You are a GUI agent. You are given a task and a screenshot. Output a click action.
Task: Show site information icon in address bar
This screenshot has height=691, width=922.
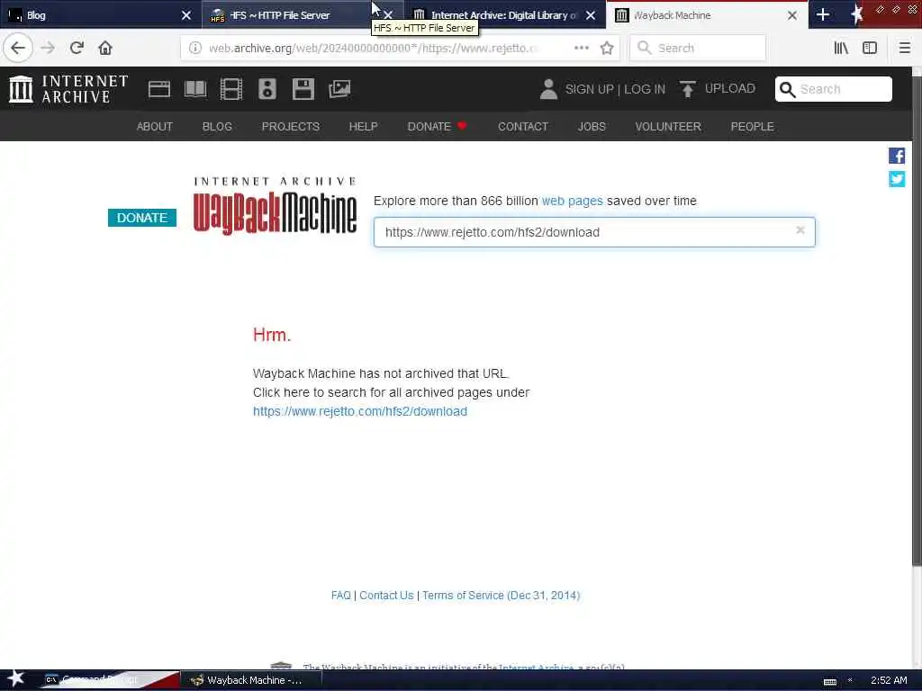pyautogui.click(x=195, y=48)
